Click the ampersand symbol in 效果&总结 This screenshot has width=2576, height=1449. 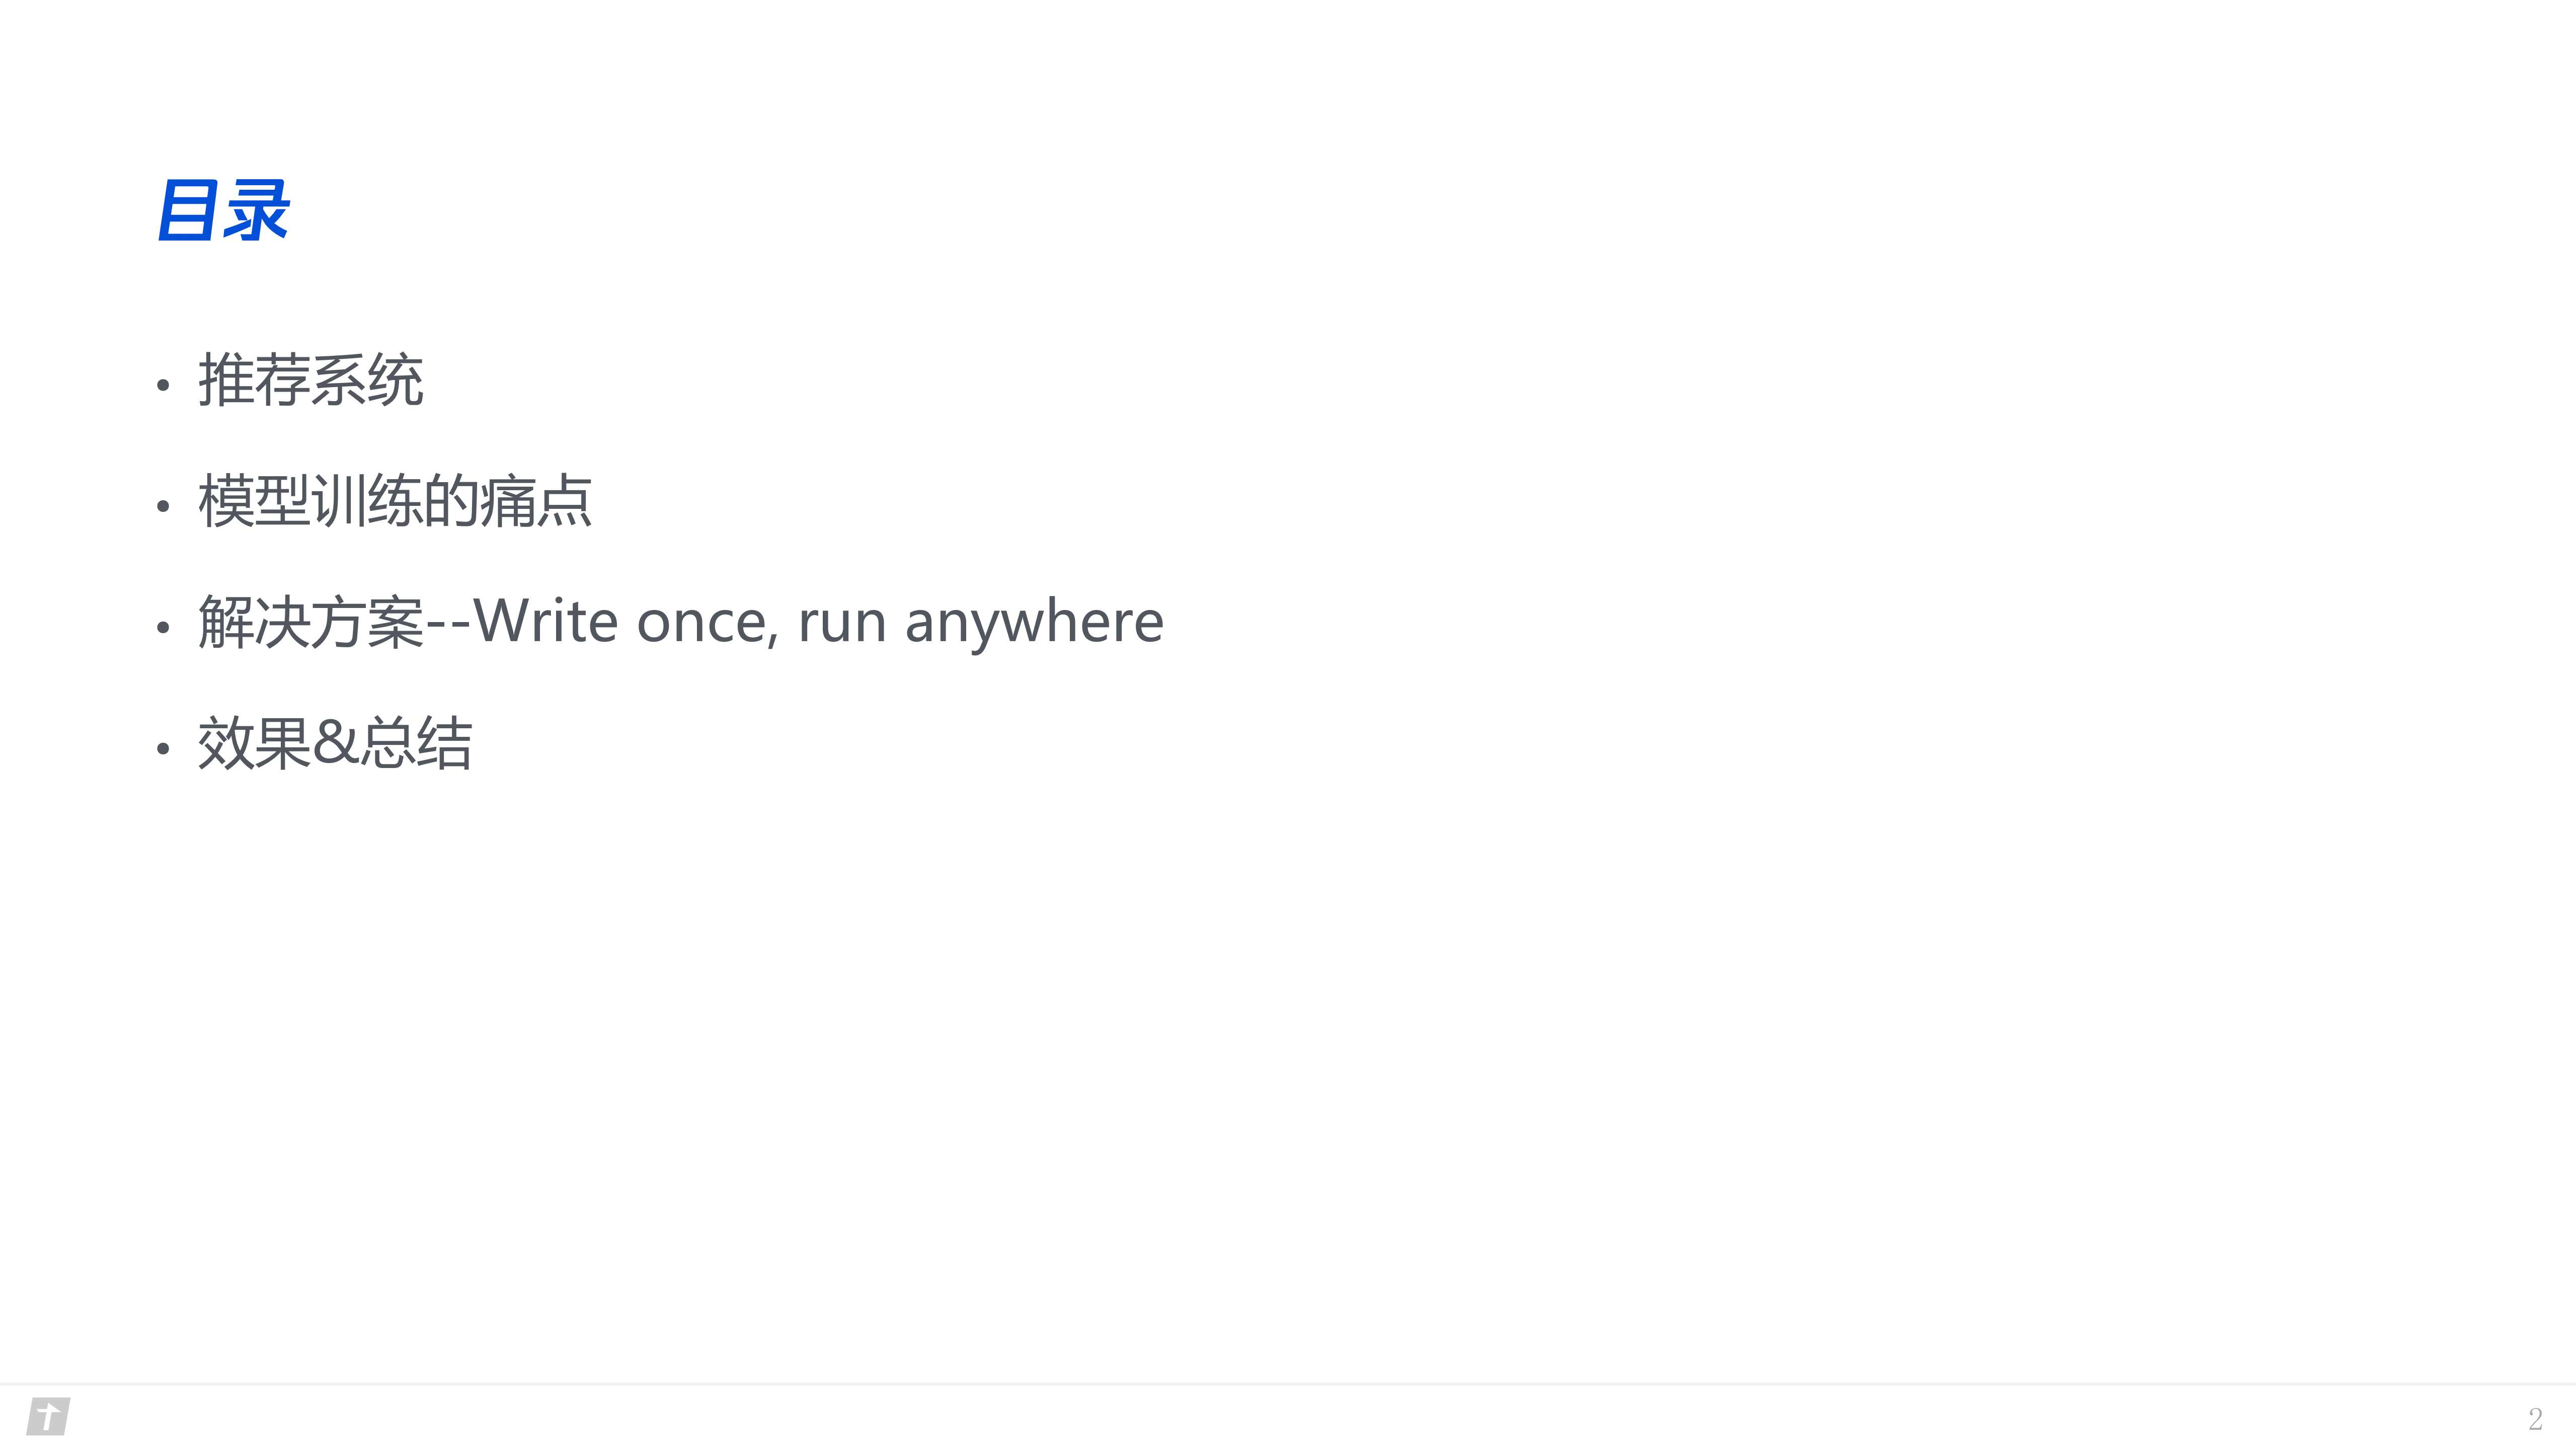(x=334, y=743)
